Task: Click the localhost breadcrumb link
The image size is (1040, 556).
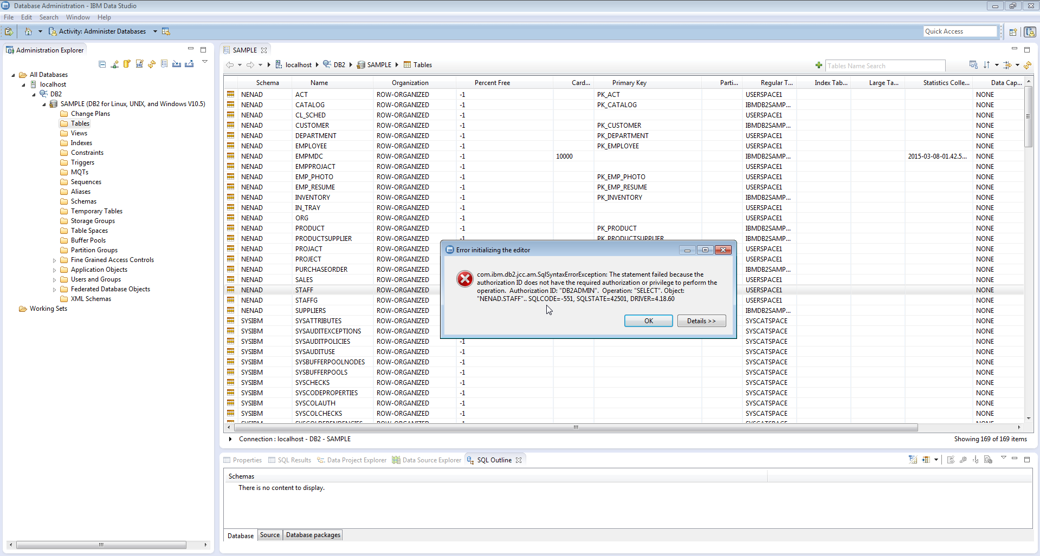Action: (293, 65)
